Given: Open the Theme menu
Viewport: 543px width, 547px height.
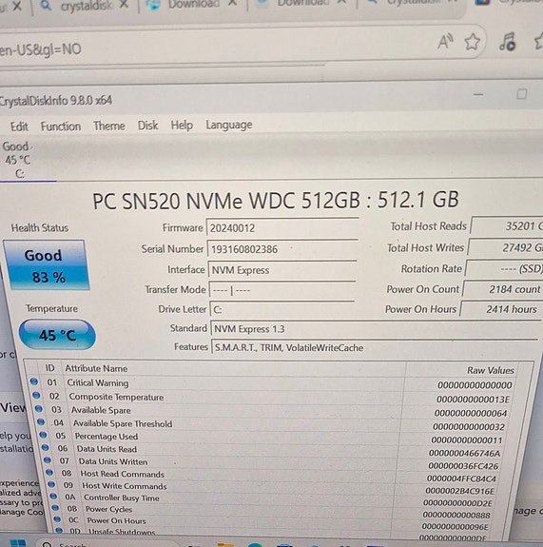Looking at the screenshot, I should [109, 126].
